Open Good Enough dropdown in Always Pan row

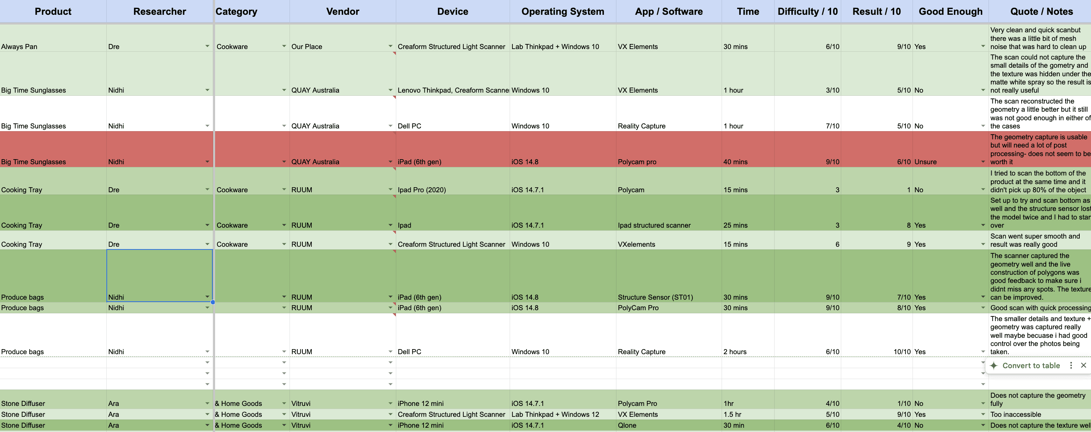point(983,46)
